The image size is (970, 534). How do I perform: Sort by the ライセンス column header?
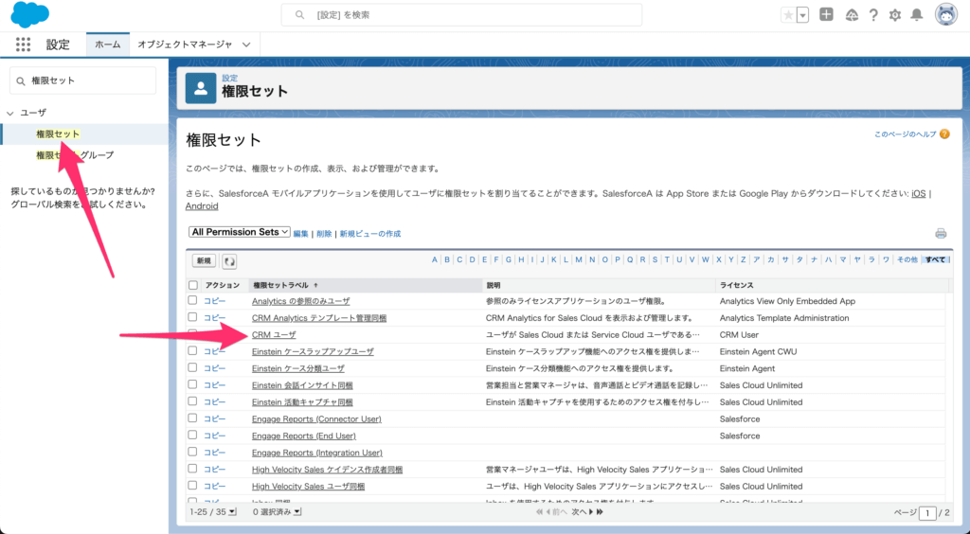pos(736,286)
